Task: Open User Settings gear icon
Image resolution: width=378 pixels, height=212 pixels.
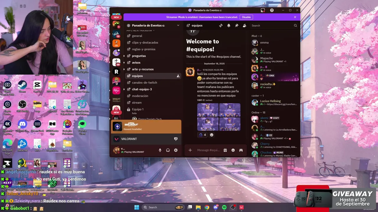Action: 176,150
